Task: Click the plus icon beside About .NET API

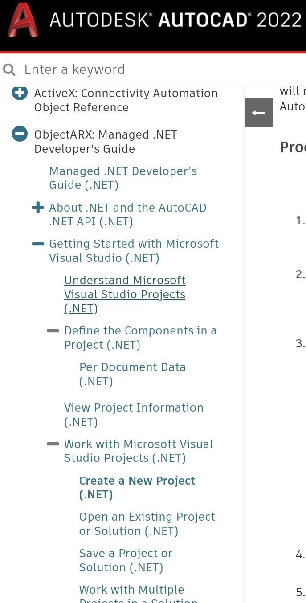Action: [38, 208]
